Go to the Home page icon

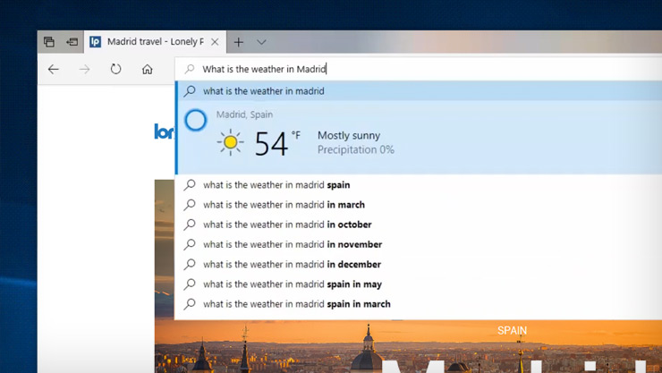click(147, 69)
